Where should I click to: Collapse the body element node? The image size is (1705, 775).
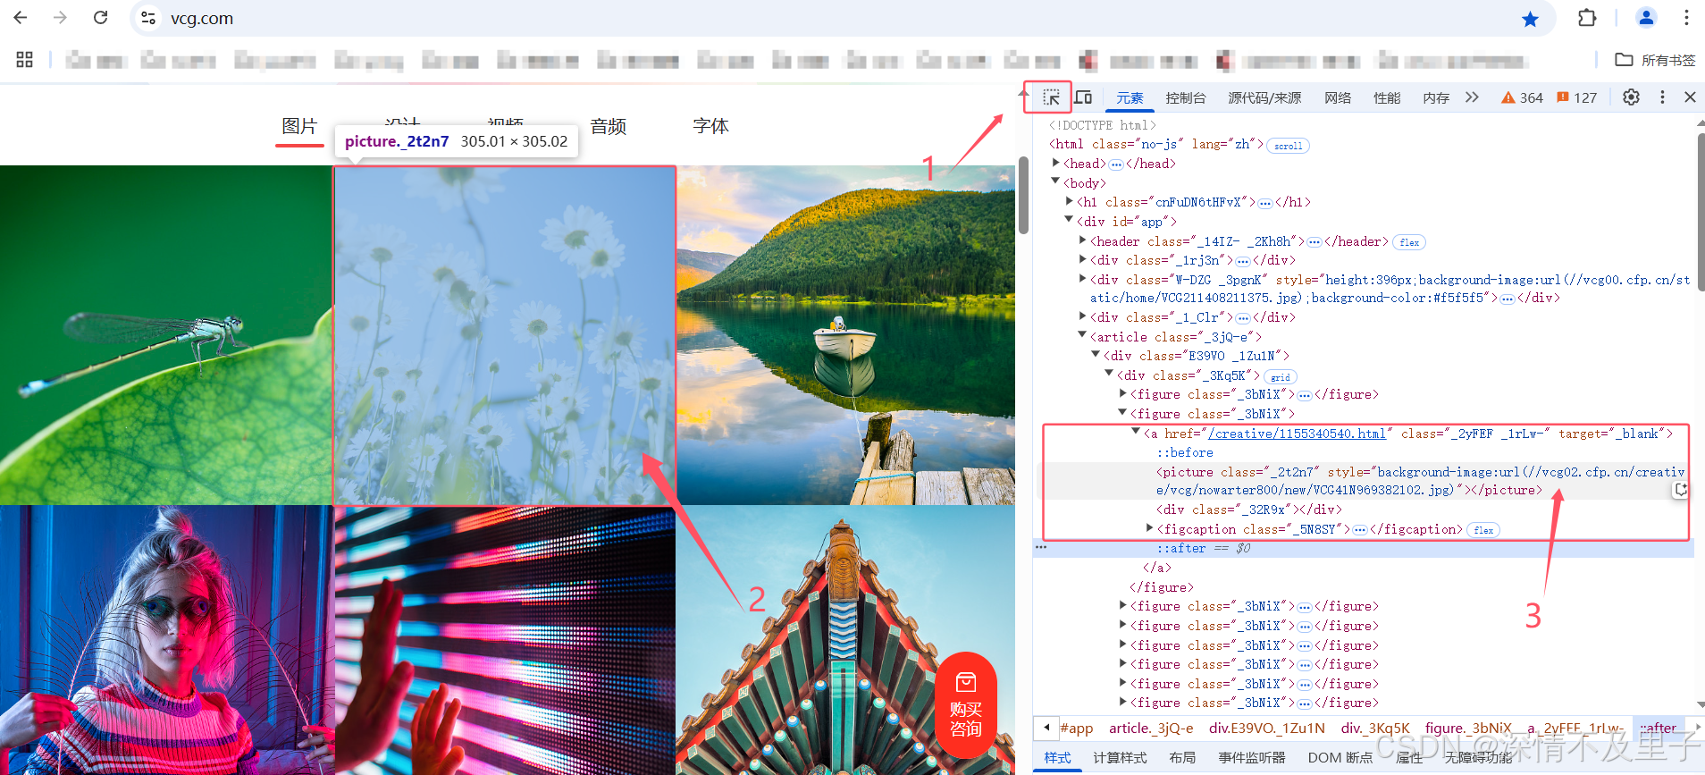coord(1056,181)
